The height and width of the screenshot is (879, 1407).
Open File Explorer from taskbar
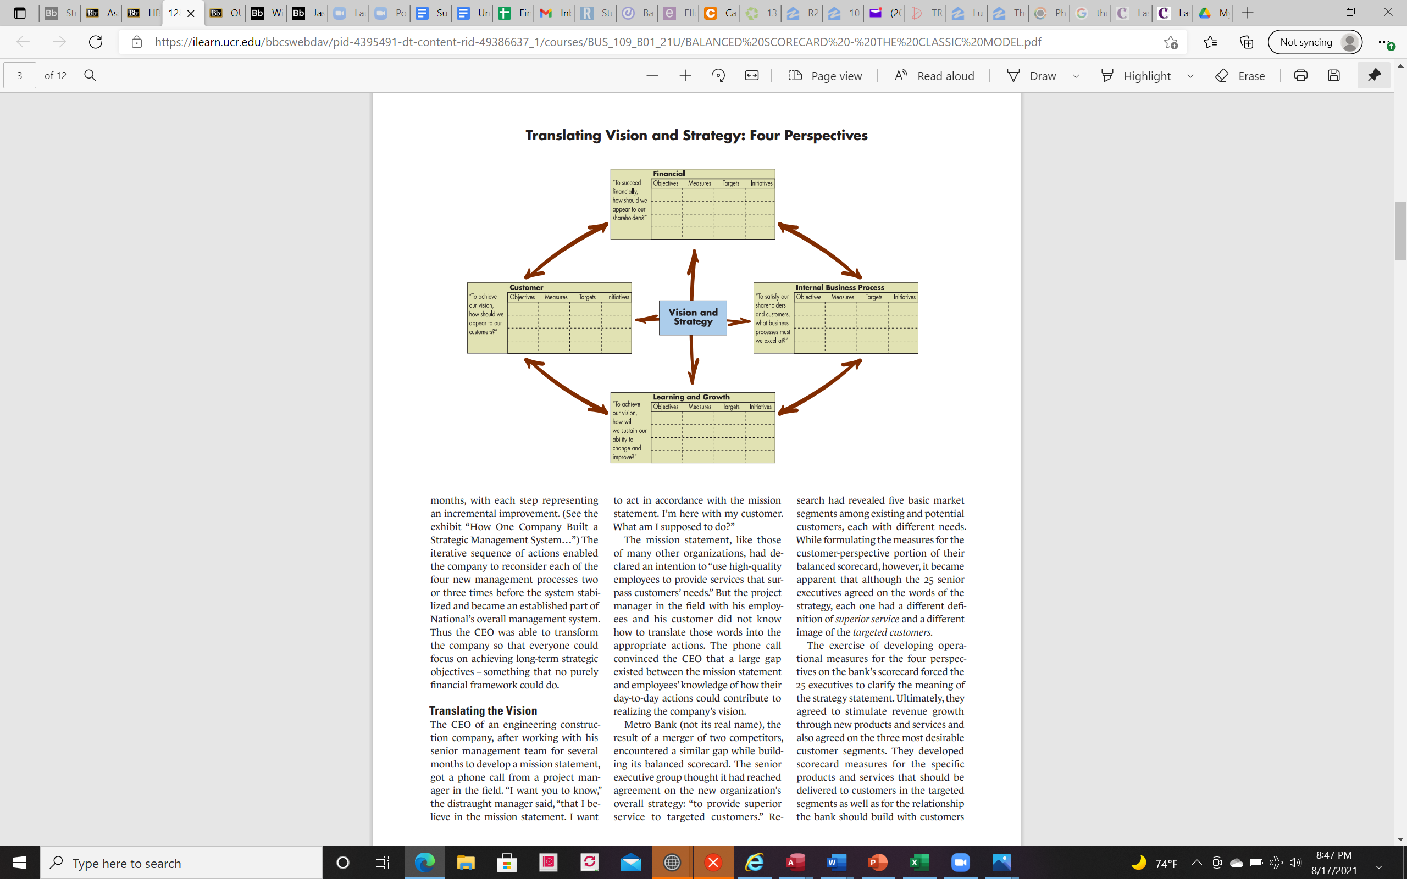tap(466, 863)
